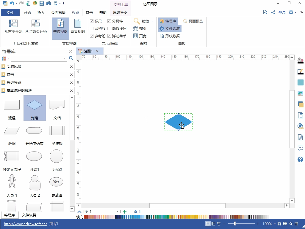Enable the 网格线 checkbox
This screenshot has width=305, height=229.
pyautogui.click(x=92, y=29)
